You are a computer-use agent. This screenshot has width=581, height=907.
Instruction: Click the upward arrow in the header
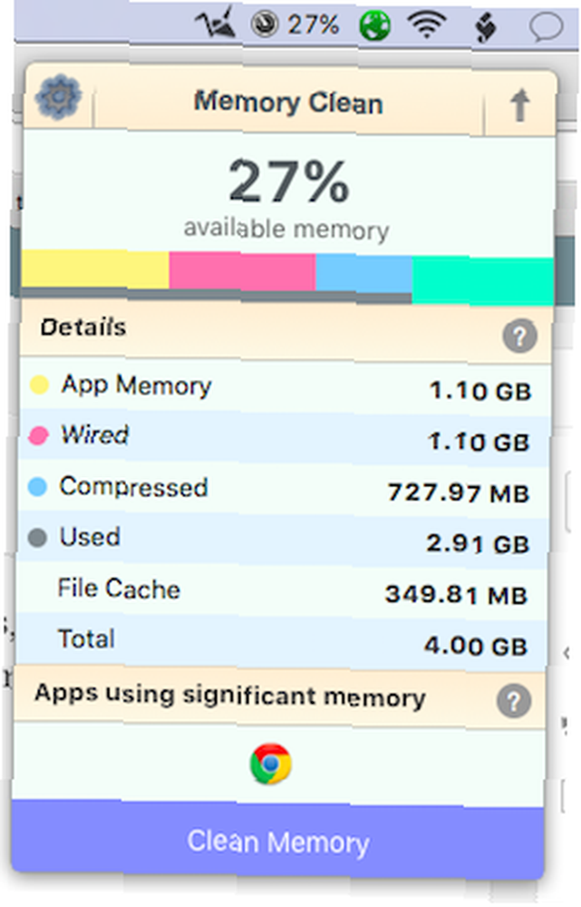tap(519, 105)
